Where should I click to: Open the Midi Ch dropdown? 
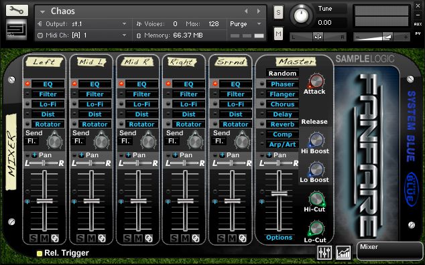(124, 35)
